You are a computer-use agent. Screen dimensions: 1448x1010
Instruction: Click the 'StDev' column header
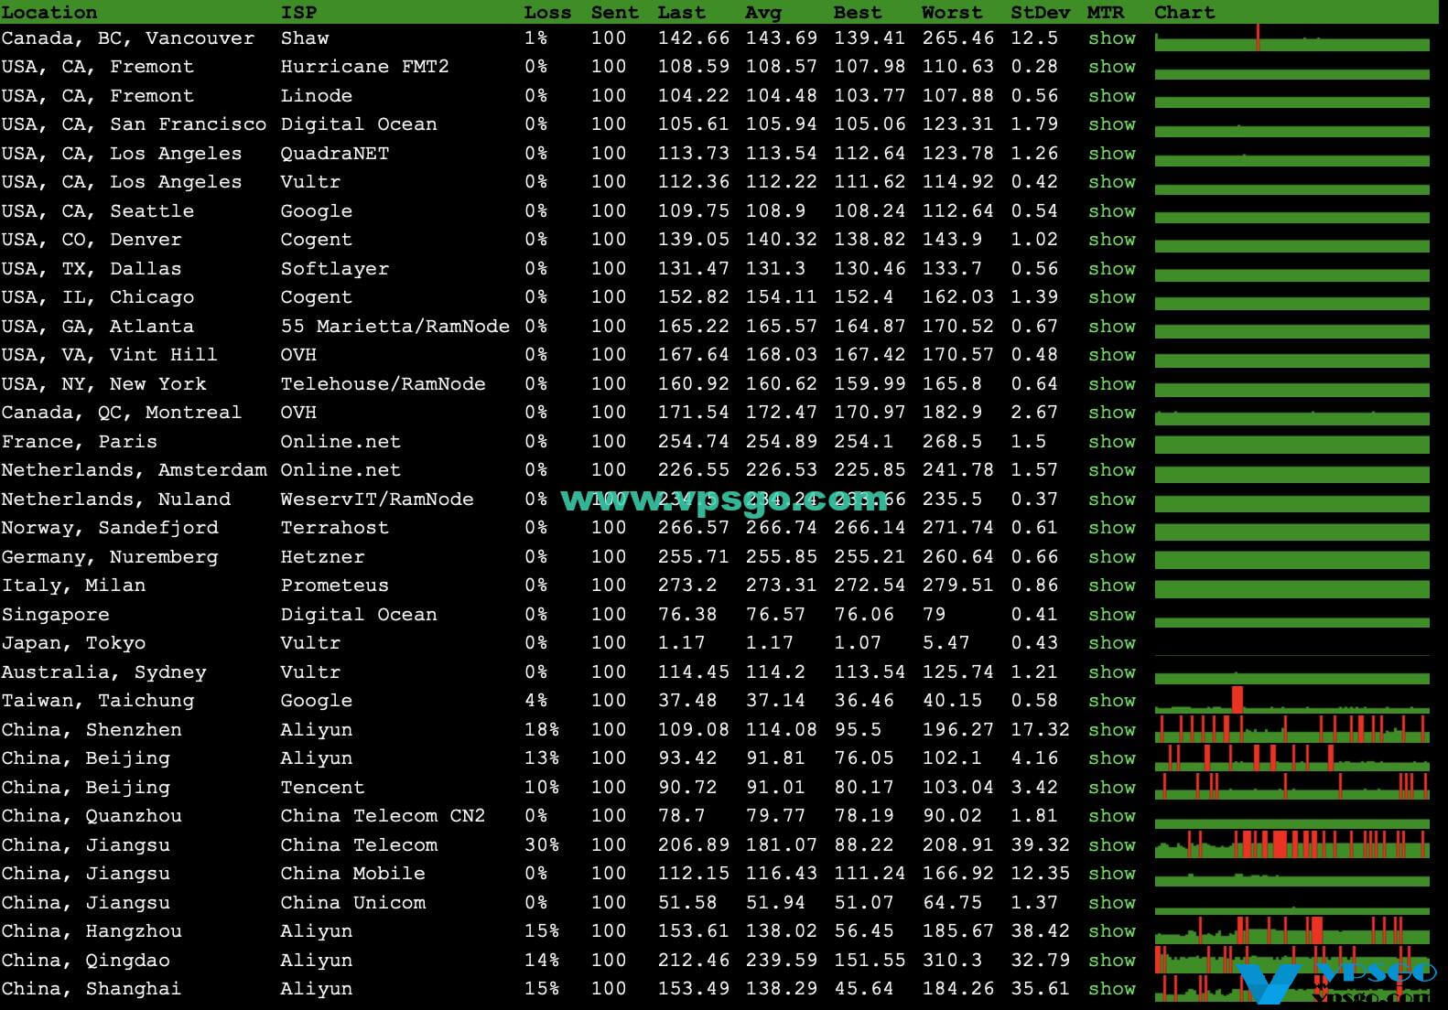1040,12
